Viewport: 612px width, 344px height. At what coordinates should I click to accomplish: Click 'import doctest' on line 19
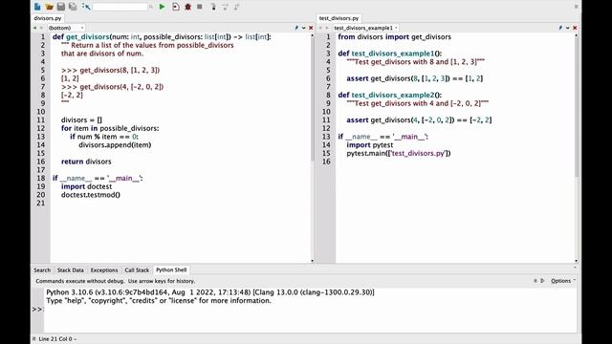click(87, 186)
